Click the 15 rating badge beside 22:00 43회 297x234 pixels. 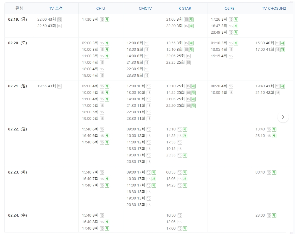click(x=59, y=19)
